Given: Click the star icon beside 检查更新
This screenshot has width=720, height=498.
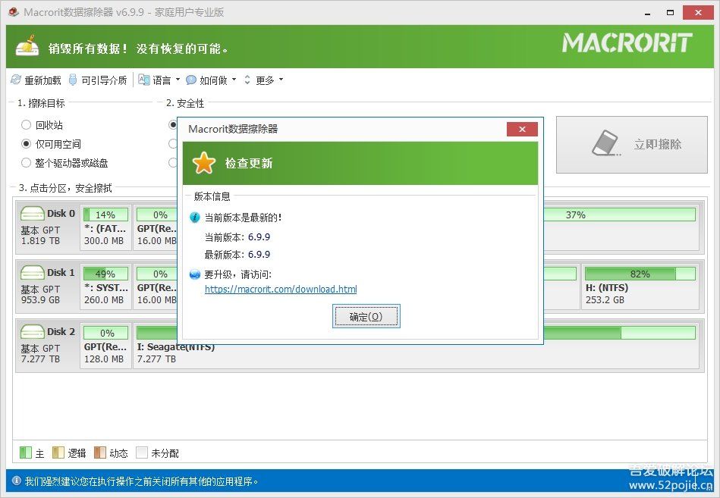Looking at the screenshot, I should click(203, 163).
